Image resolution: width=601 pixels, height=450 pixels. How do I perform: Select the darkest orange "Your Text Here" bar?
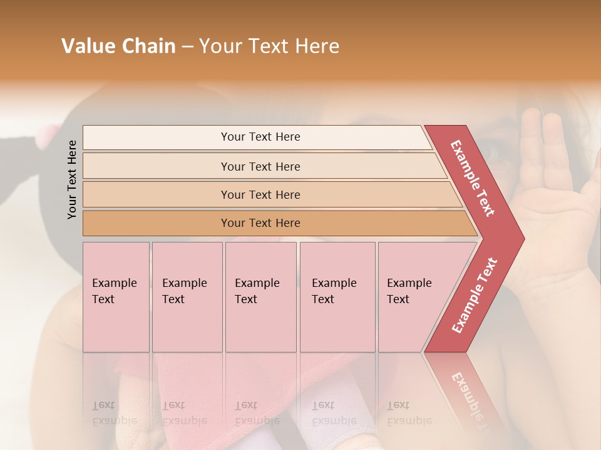pos(260,223)
